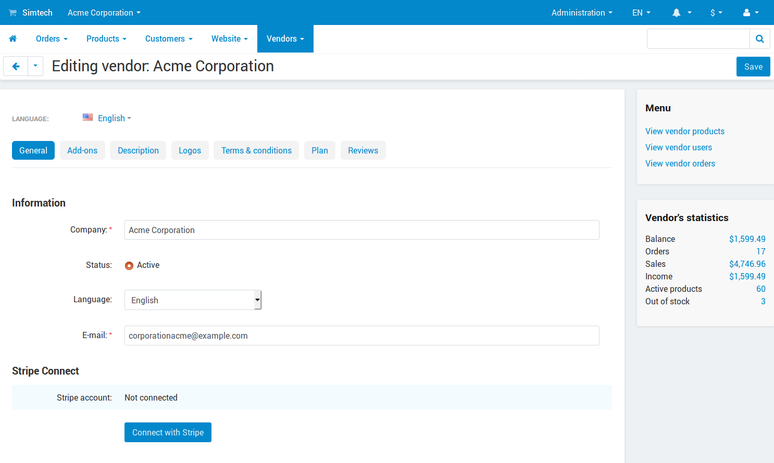The image size is (774, 463).
Task: Click the home icon in navigation bar
Action: pyautogui.click(x=13, y=38)
